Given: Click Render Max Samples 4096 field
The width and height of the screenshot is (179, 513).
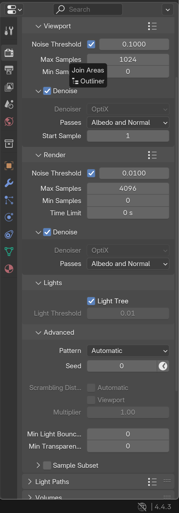Looking at the screenshot, I should [x=128, y=189].
